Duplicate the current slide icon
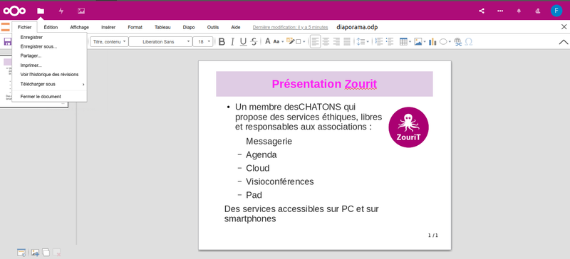Screen dimensions: 570x259 coord(46,253)
